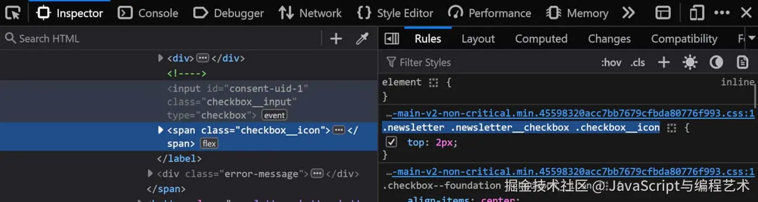Image resolution: width=758 pixels, height=202 pixels.
Task: Toggle the .cls classes panel
Action: (638, 62)
